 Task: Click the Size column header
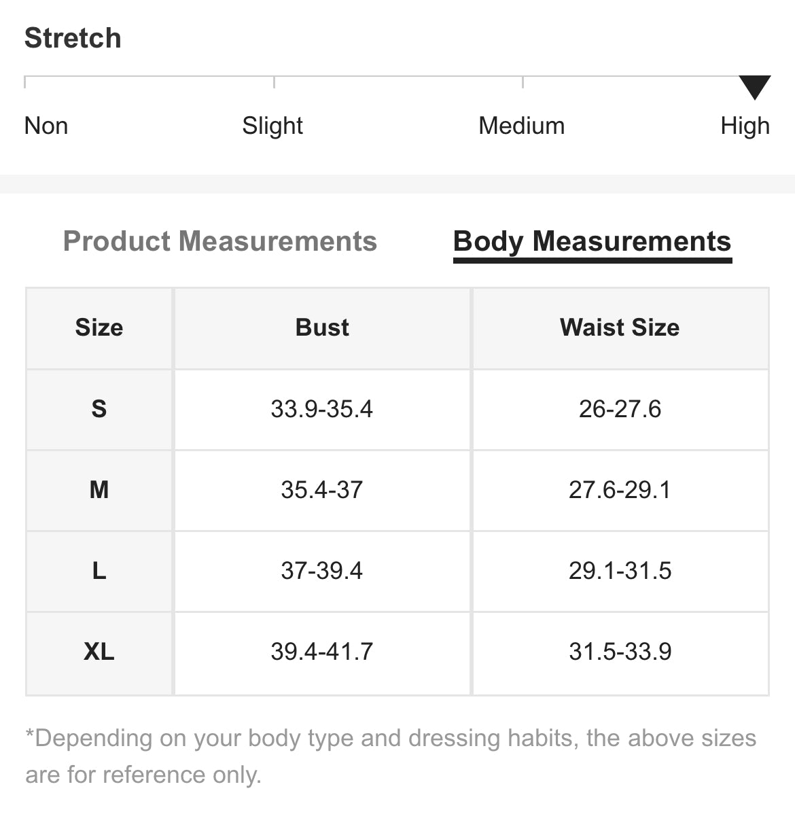click(x=99, y=328)
